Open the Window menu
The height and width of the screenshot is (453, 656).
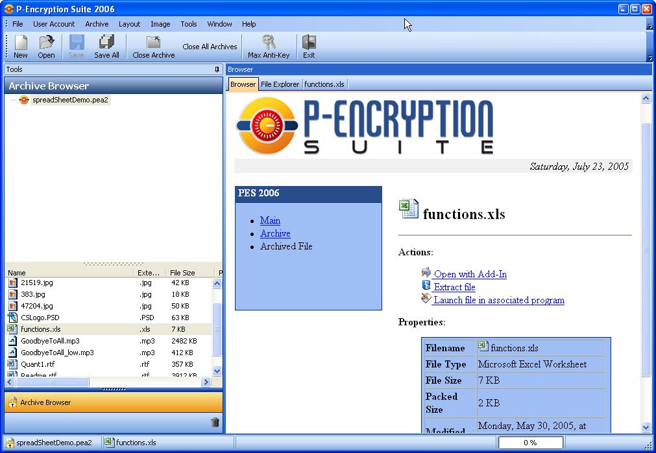[220, 24]
